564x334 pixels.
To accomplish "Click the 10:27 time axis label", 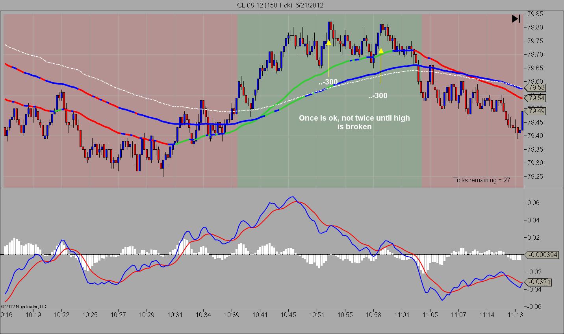I will (118, 315).
